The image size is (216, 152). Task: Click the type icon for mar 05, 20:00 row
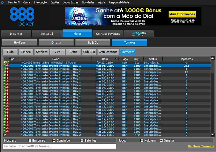6,81
